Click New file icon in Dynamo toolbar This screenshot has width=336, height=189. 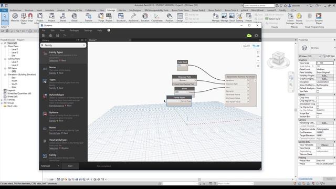[43, 35]
